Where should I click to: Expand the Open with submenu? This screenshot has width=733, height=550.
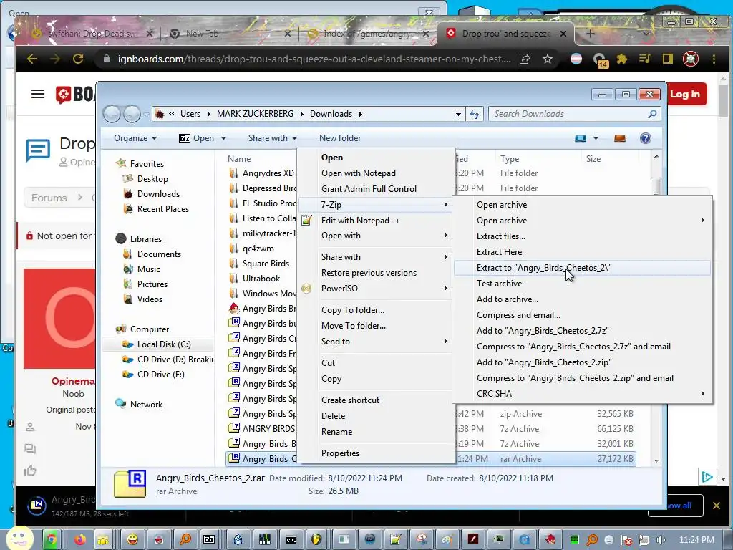pyautogui.click(x=377, y=236)
